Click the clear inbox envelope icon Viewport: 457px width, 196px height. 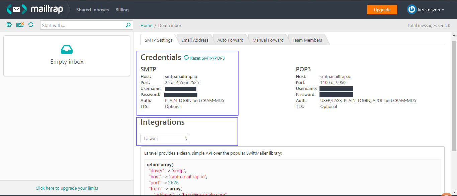20,25
